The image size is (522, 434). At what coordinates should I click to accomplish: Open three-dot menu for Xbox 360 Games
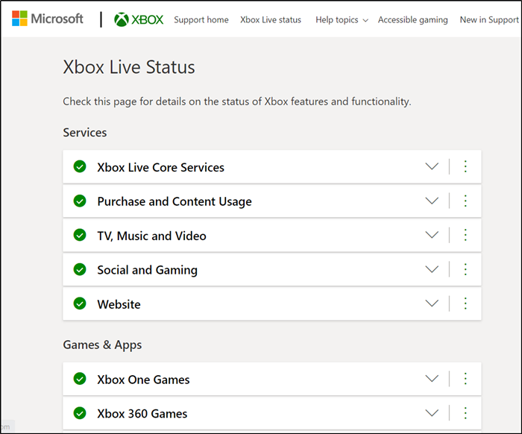[466, 413]
